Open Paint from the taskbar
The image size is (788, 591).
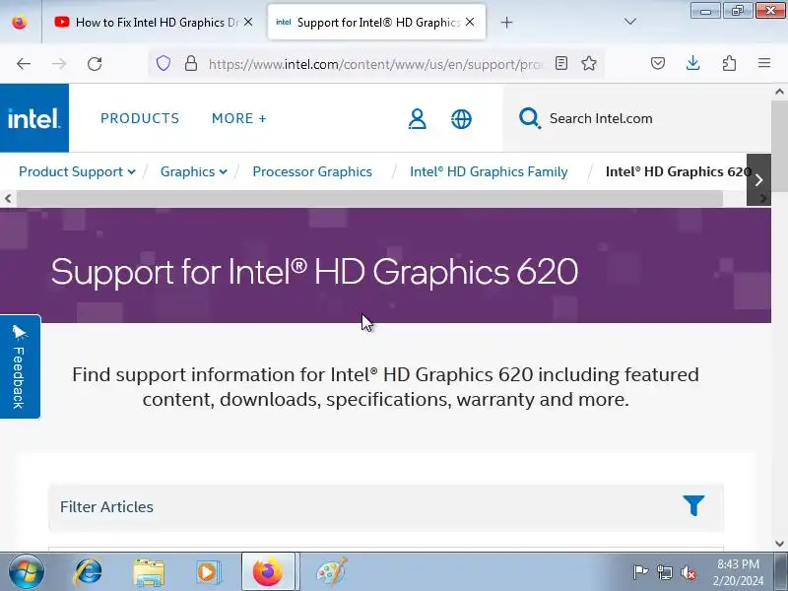point(331,571)
